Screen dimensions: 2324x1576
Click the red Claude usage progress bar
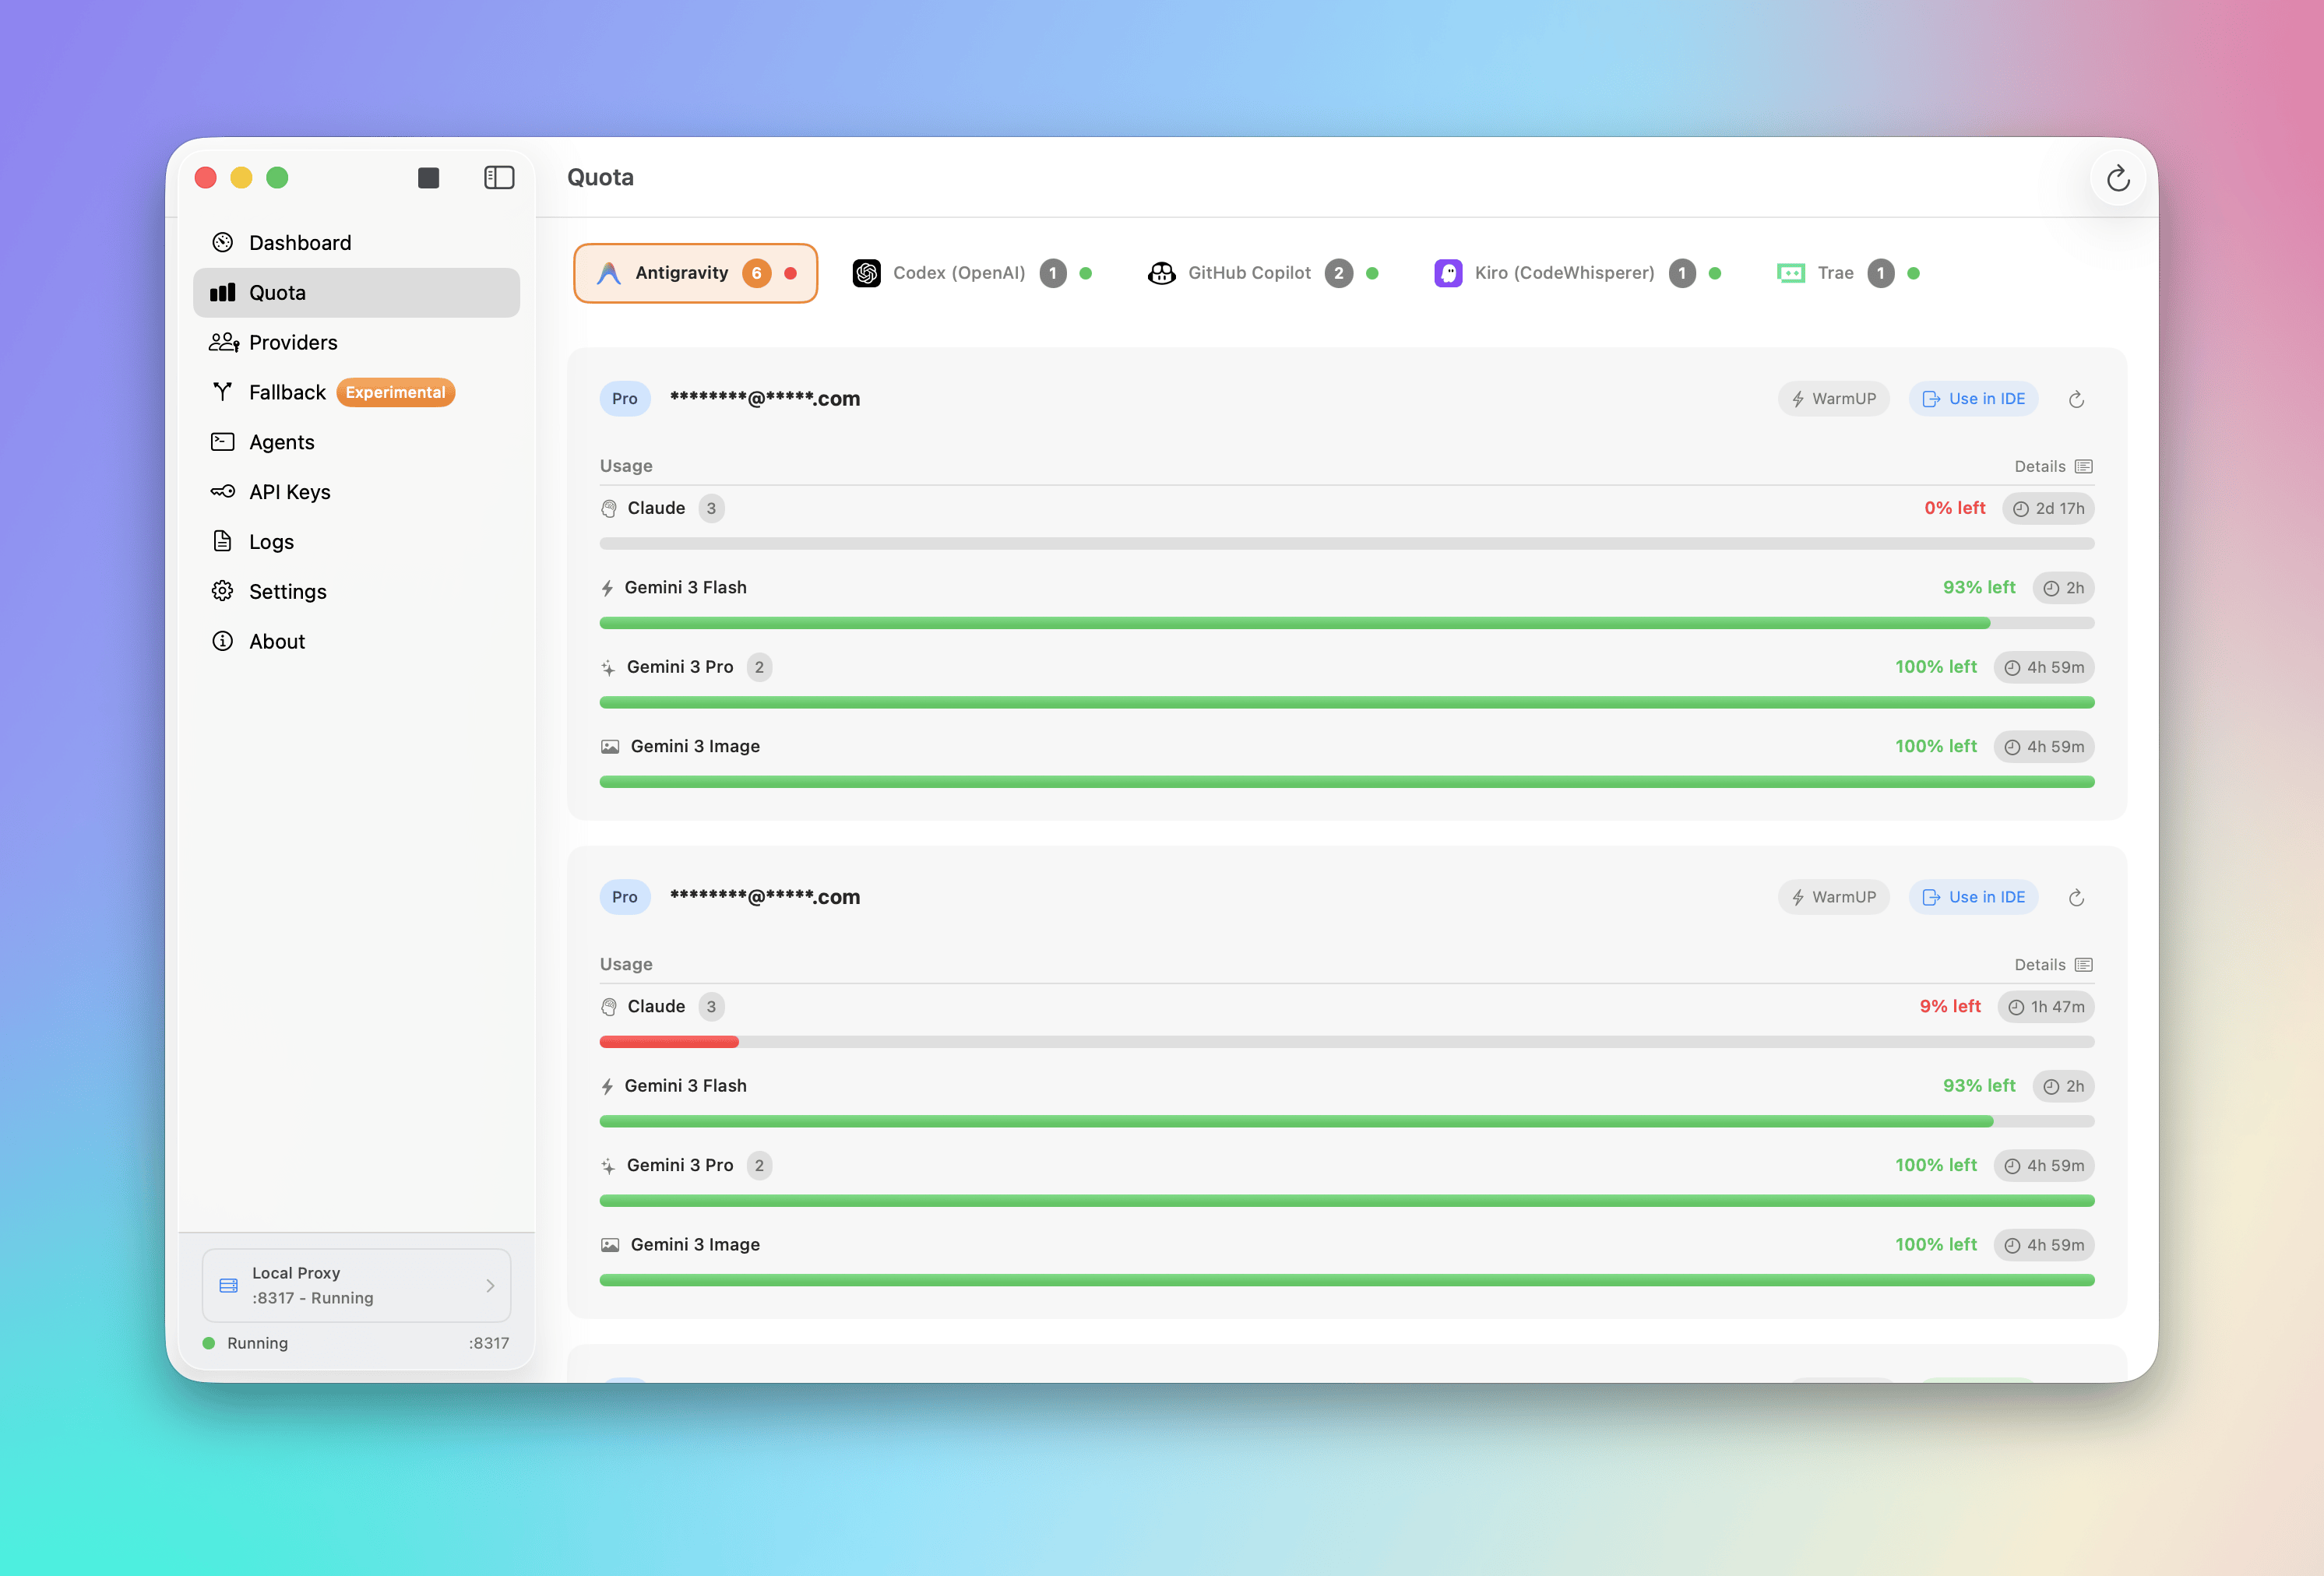(668, 1041)
